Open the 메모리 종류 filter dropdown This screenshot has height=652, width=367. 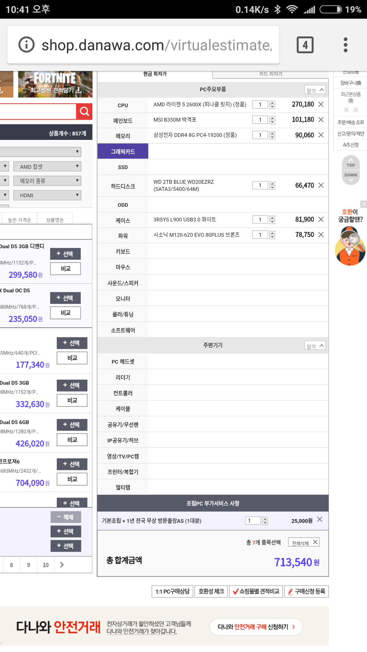[47, 181]
